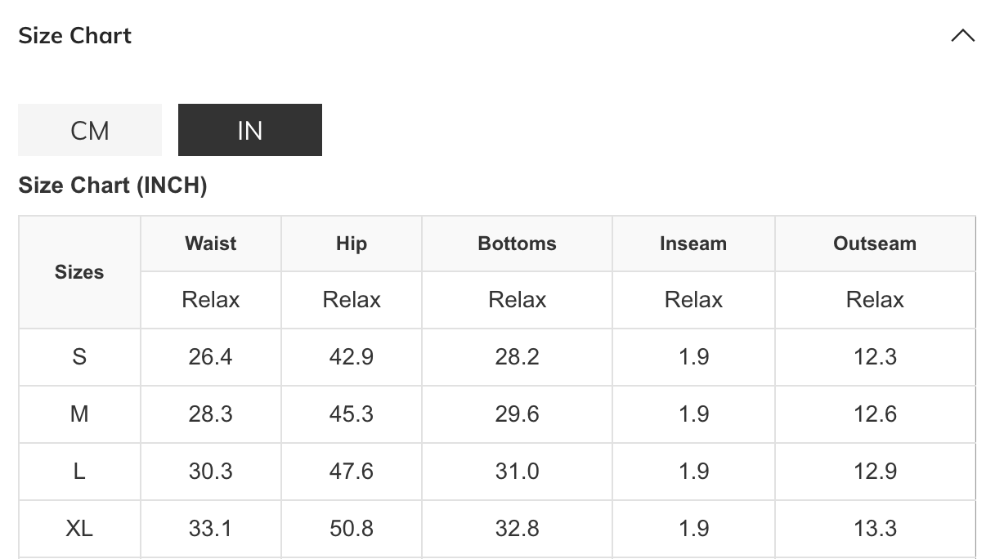Click the Relax subheader under Waist

pos(211,300)
